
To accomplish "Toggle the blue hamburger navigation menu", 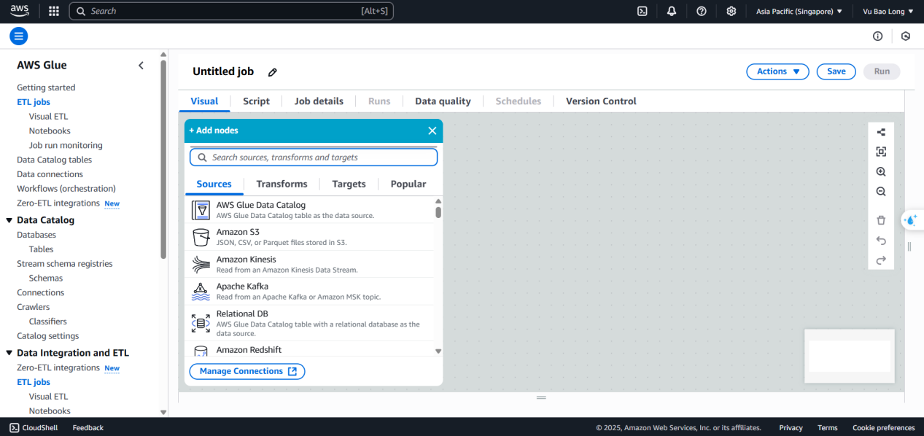I will (19, 36).
